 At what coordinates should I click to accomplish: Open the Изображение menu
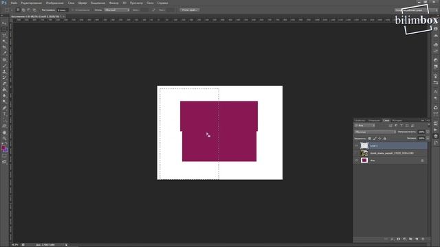(x=55, y=3)
